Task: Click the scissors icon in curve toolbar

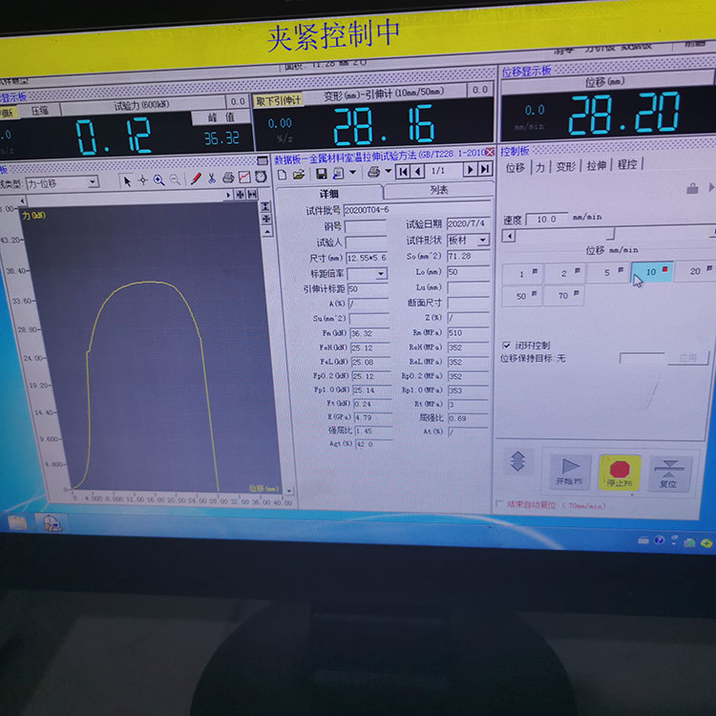Action: tap(212, 179)
